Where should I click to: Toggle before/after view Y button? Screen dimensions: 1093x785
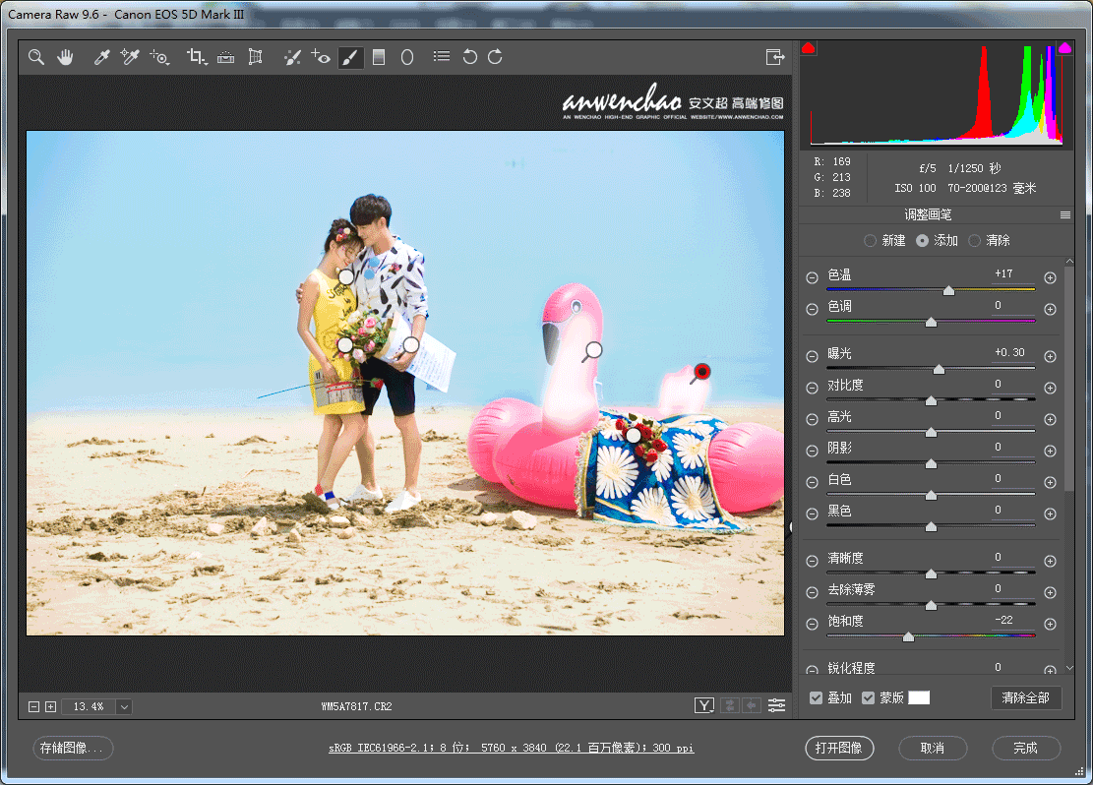(704, 706)
